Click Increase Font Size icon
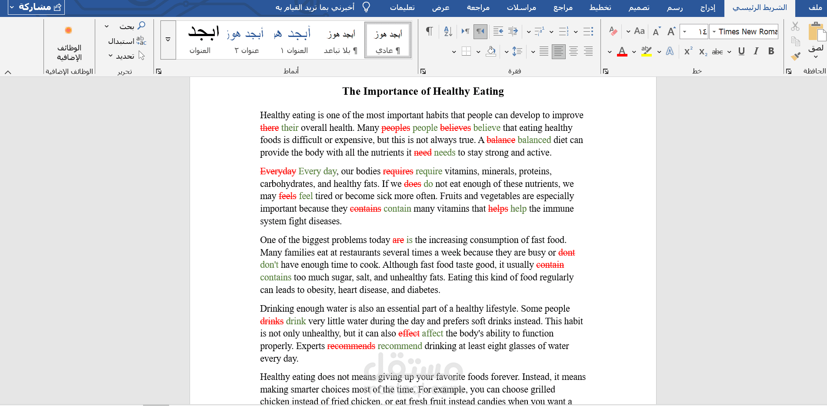 (671, 31)
